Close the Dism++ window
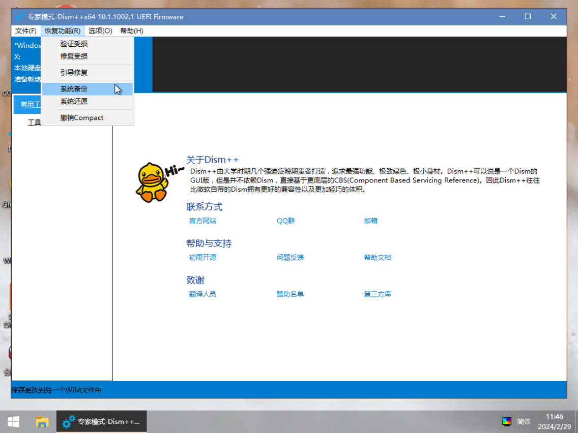Screen dimensions: 578x433 pos(554,17)
